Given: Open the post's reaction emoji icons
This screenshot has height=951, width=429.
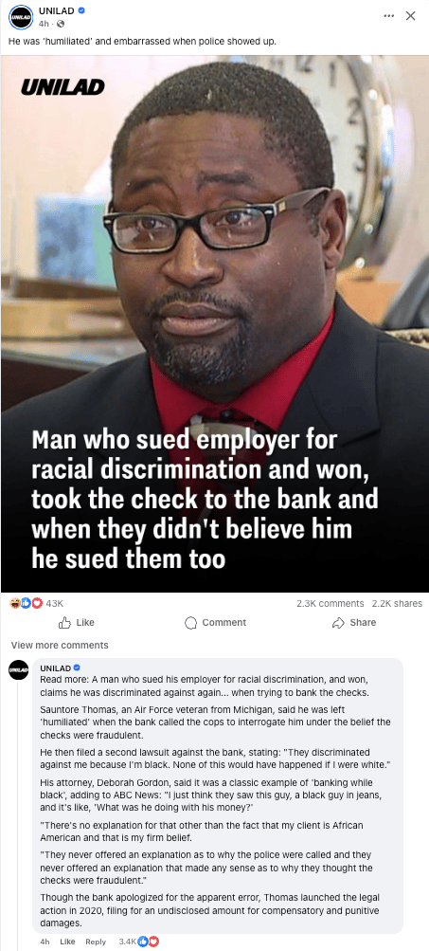Looking at the screenshot, I should pyautogui.click(x=27, y=603).
